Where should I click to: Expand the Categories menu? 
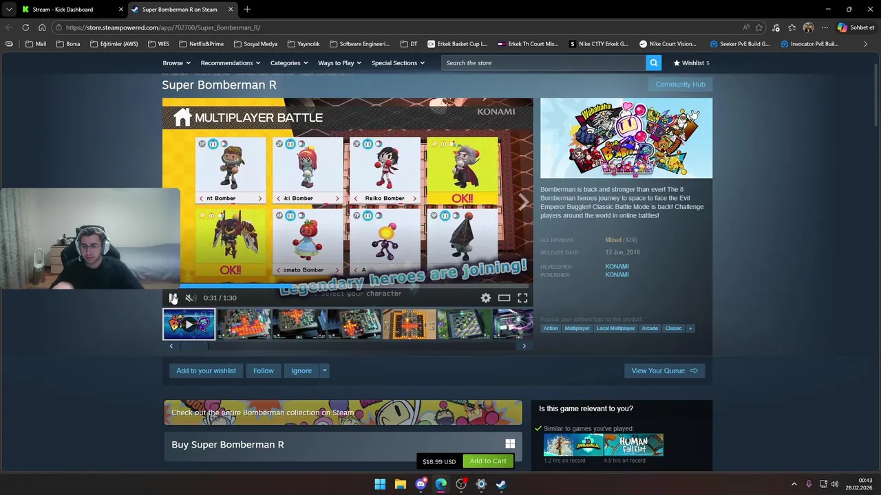click(289, 63)
